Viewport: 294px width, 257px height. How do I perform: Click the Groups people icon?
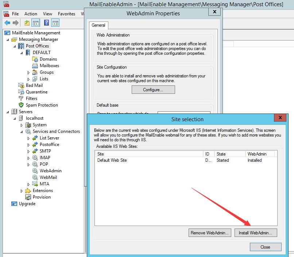click(x=35, y=72)
